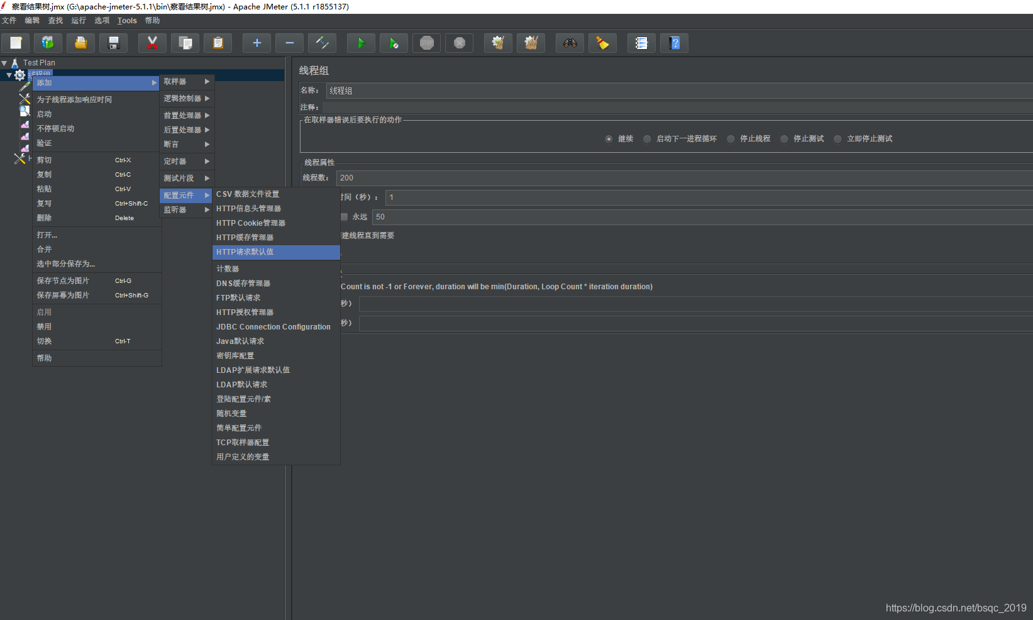
Task: Choose HTTP信息头管理器 menu item
Action: 276,209
